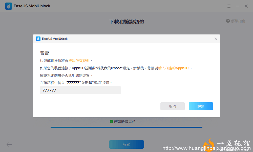Click the 警告 heading in dialog
The width and height of the screenshot is (253, 152).
click(45, 53)
